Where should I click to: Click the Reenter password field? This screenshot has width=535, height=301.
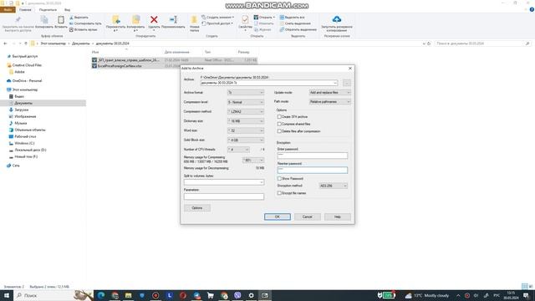point(313,170)
